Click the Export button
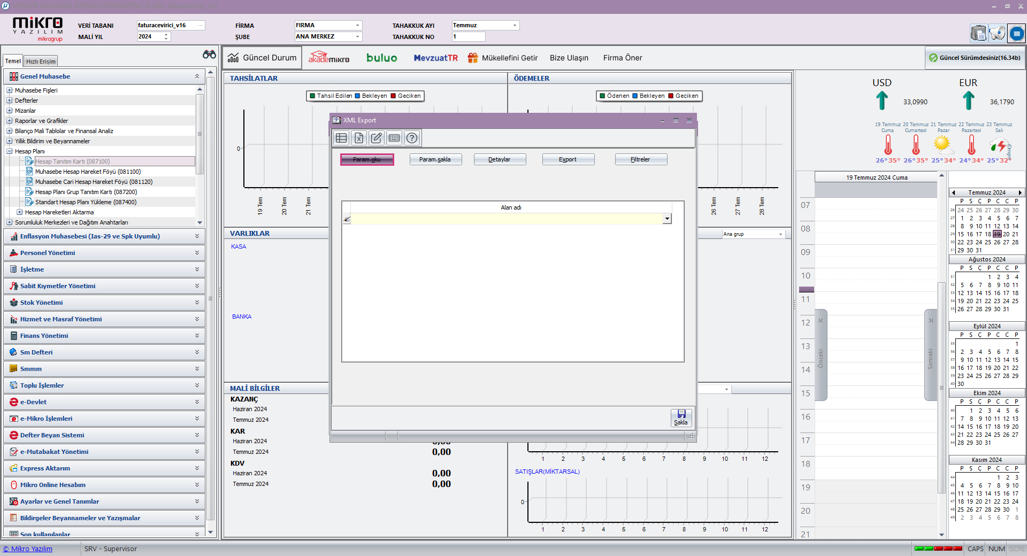The width and height of the screenshot is (1027, 556). pos(568,159)
